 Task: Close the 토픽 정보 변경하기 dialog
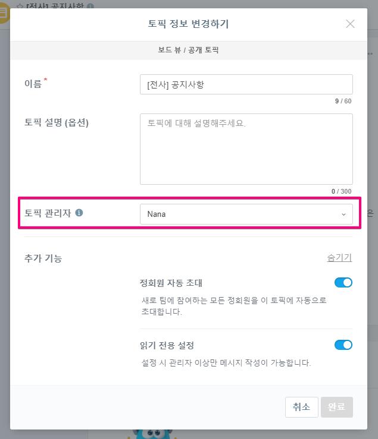point(350,24)
